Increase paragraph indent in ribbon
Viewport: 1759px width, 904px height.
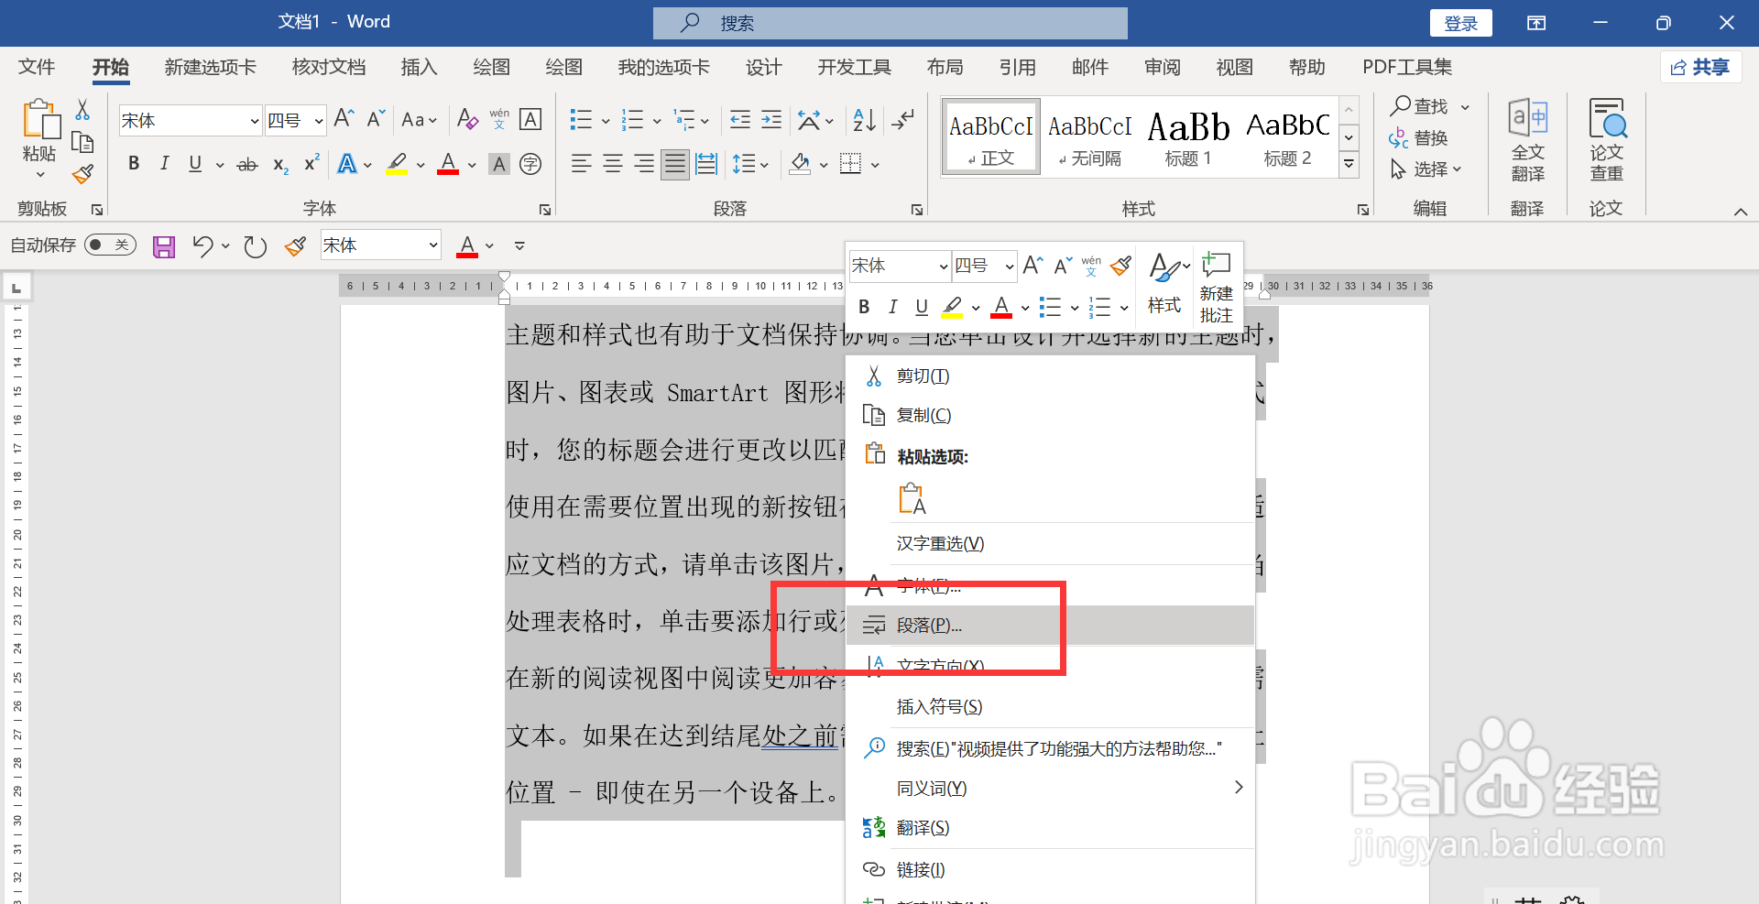[771, 119]
